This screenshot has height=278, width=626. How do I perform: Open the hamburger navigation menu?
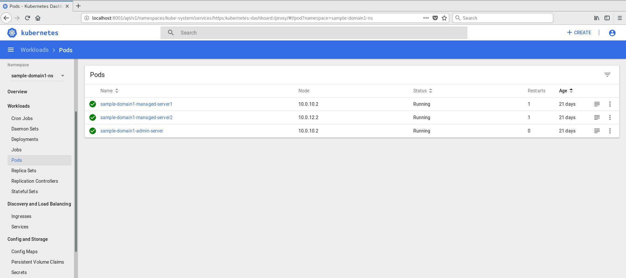tap(11, 50)
